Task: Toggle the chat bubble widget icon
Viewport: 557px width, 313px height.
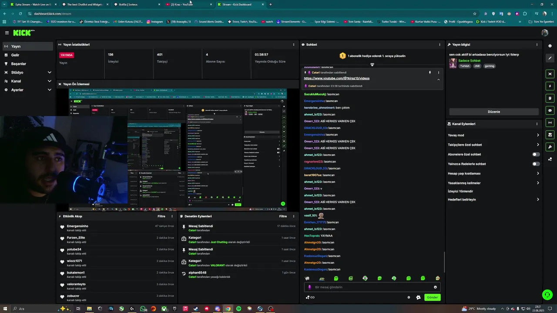Action: click(550, 110)
